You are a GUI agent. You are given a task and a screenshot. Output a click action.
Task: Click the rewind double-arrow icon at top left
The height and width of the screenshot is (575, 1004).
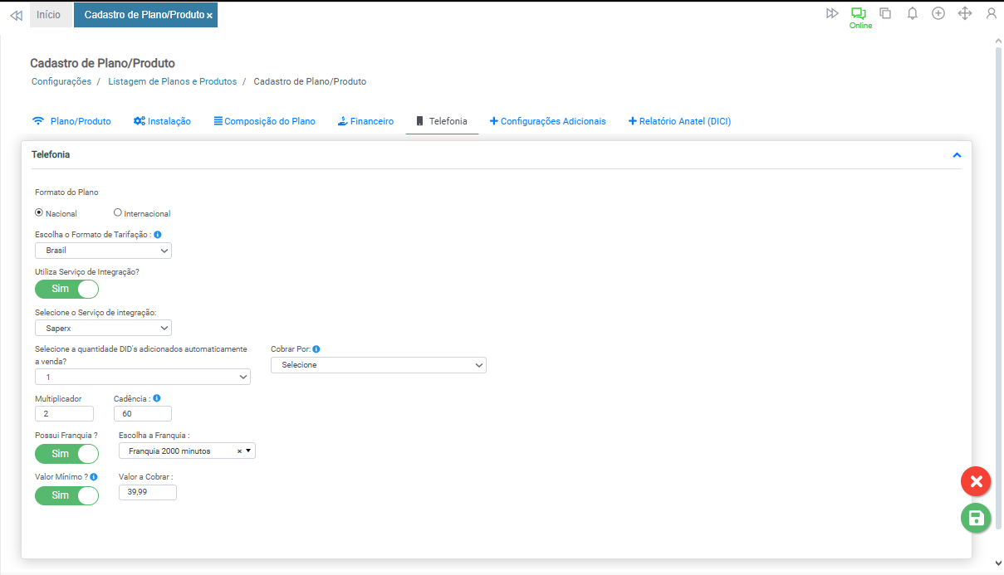pyautogui.click(x=16, y=16)
